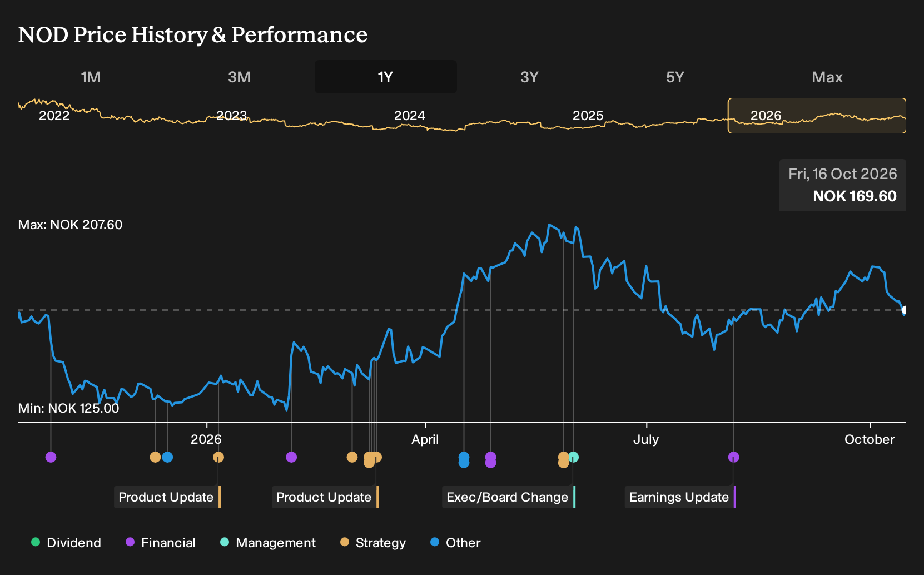Toggle the Dividend legend filter

tap(66, 543)
